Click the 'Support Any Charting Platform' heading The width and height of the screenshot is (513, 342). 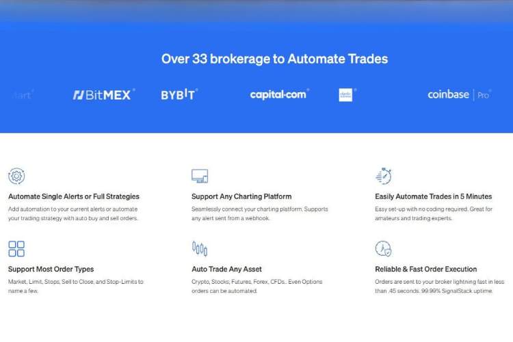241,196
